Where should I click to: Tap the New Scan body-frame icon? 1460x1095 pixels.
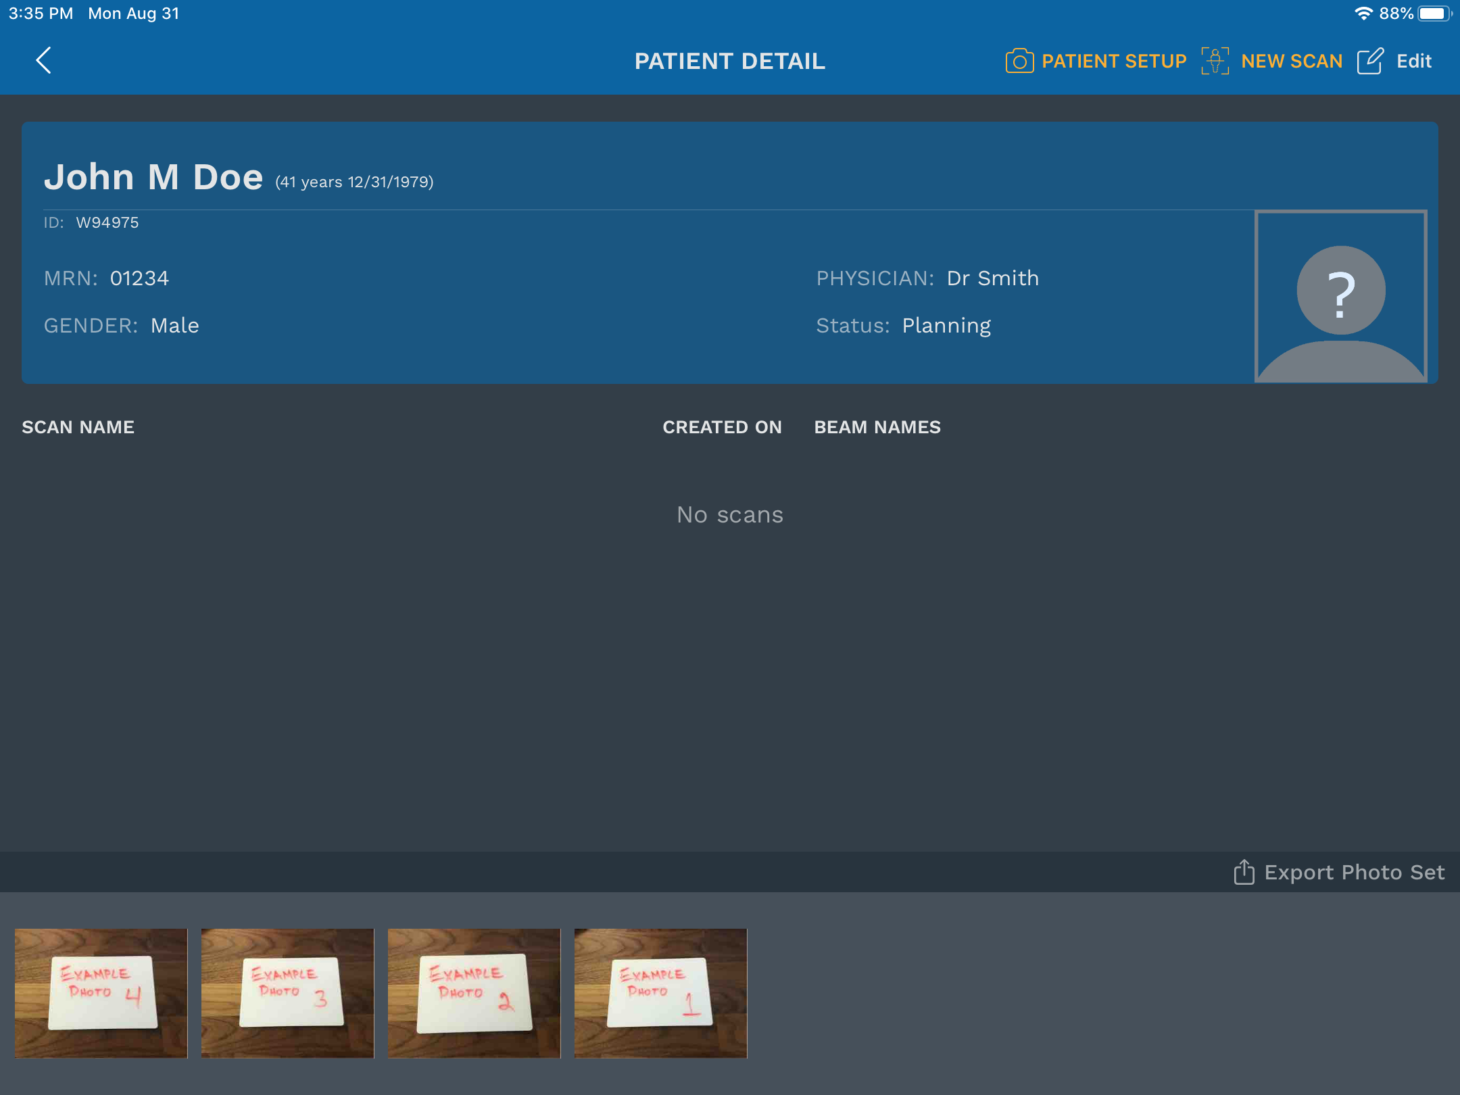(x=1215, y=61)
